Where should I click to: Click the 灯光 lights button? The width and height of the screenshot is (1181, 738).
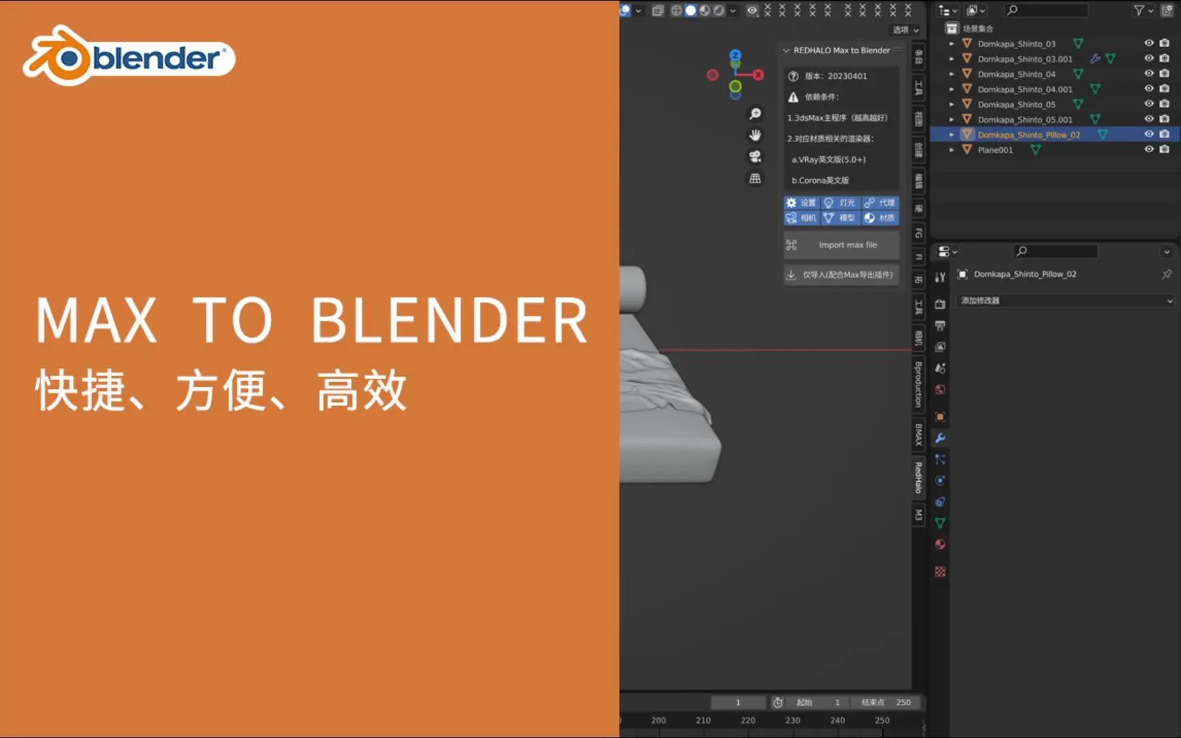(x=841, y=203)
